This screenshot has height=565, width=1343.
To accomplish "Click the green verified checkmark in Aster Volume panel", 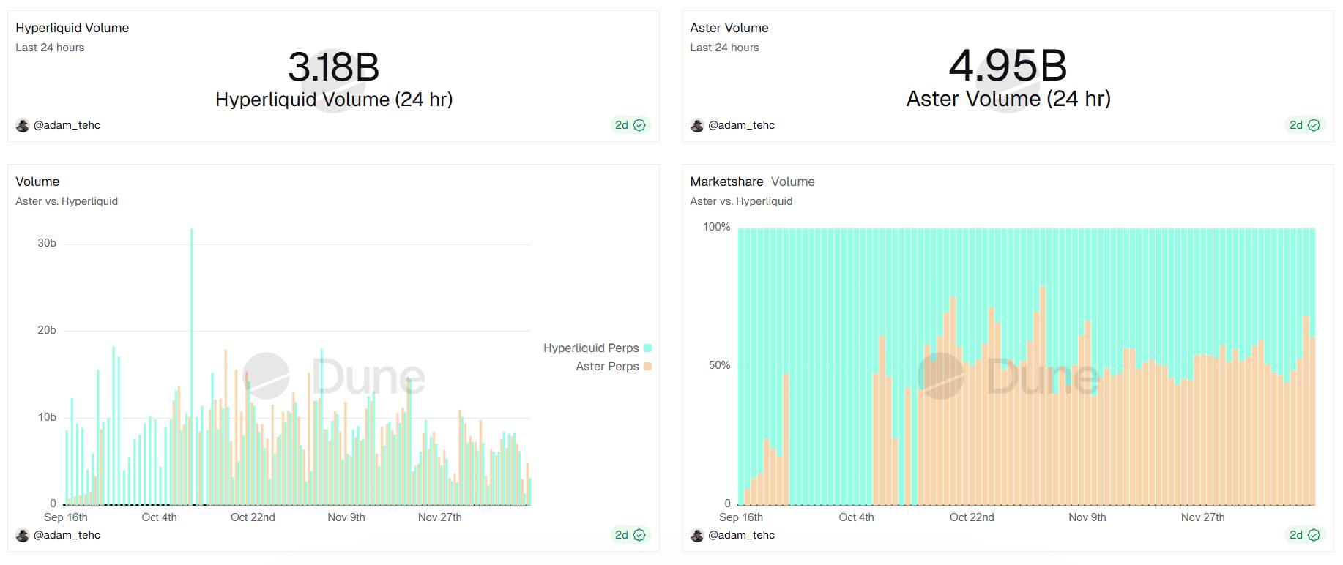I will pyautogui.click(x=1314, y=125).
